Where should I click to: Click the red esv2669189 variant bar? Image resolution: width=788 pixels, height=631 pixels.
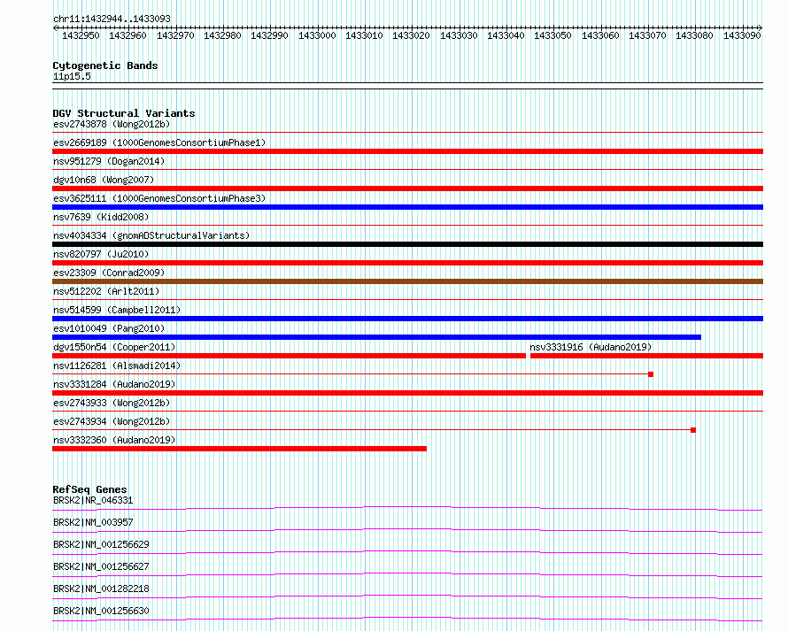(x=407, y=151)
